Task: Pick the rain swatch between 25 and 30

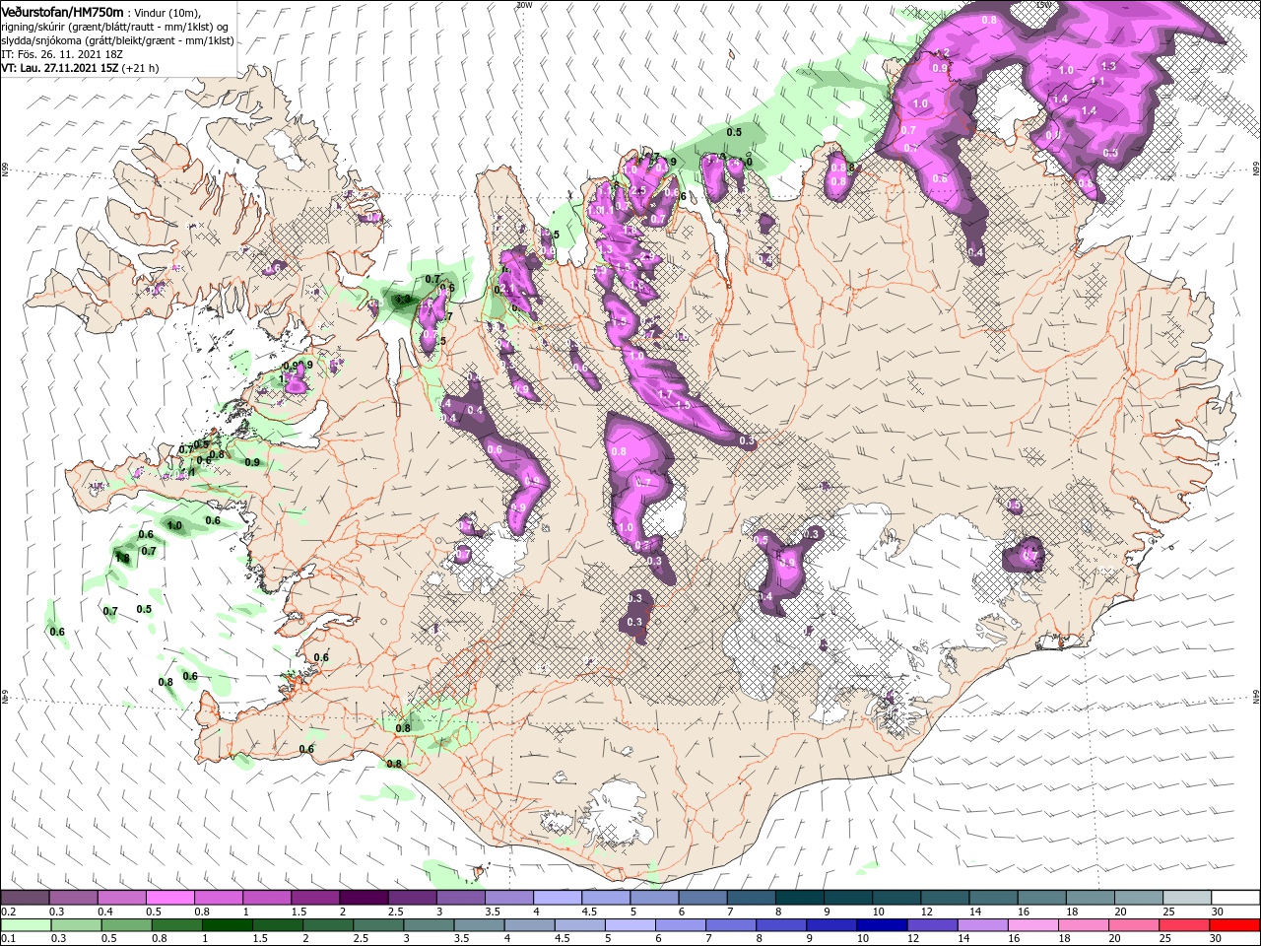Action: tap(1184, 924)
